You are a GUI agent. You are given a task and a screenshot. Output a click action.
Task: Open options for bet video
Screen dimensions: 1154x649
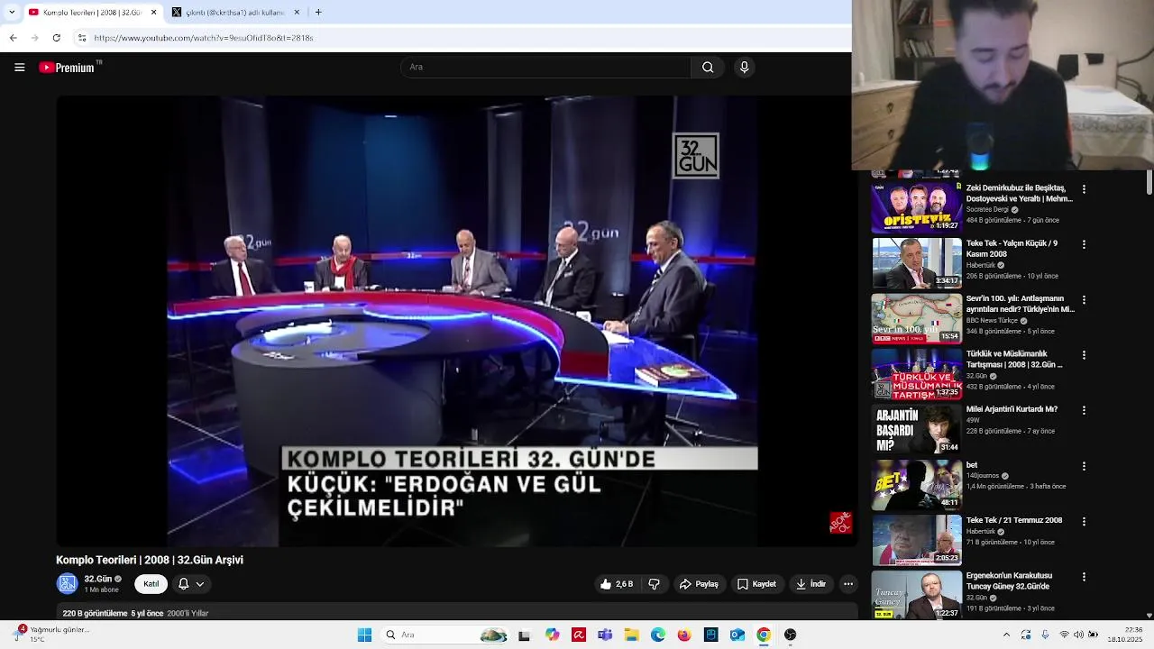tap(1084, 466)
